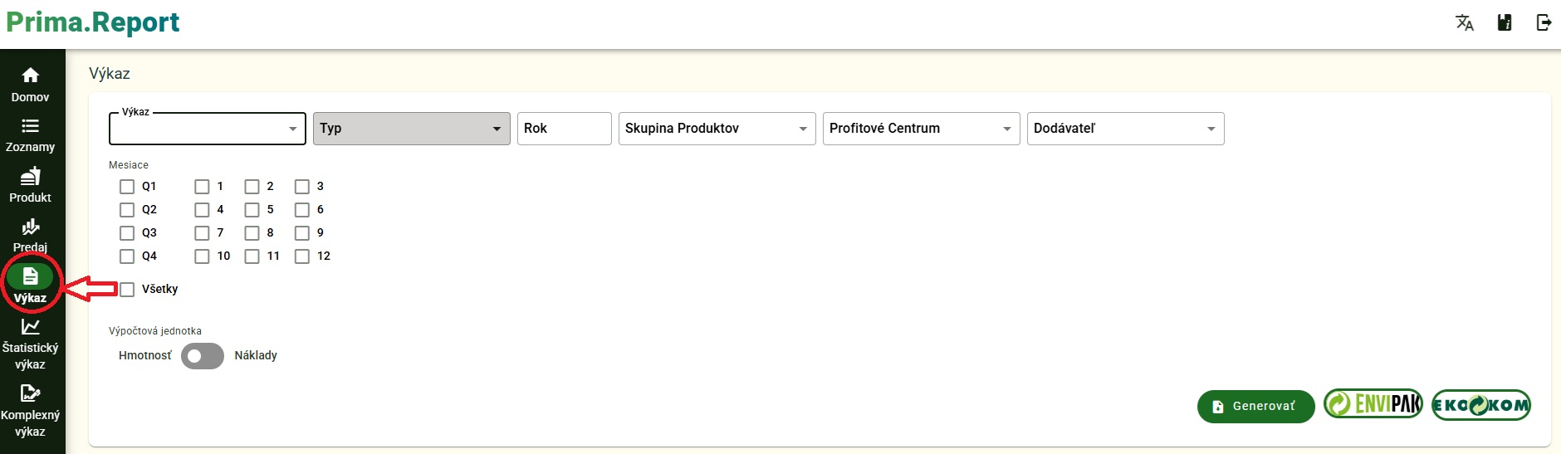Click the ENVIPAK logo button
1561x454 pixels.
point(1373,405)
